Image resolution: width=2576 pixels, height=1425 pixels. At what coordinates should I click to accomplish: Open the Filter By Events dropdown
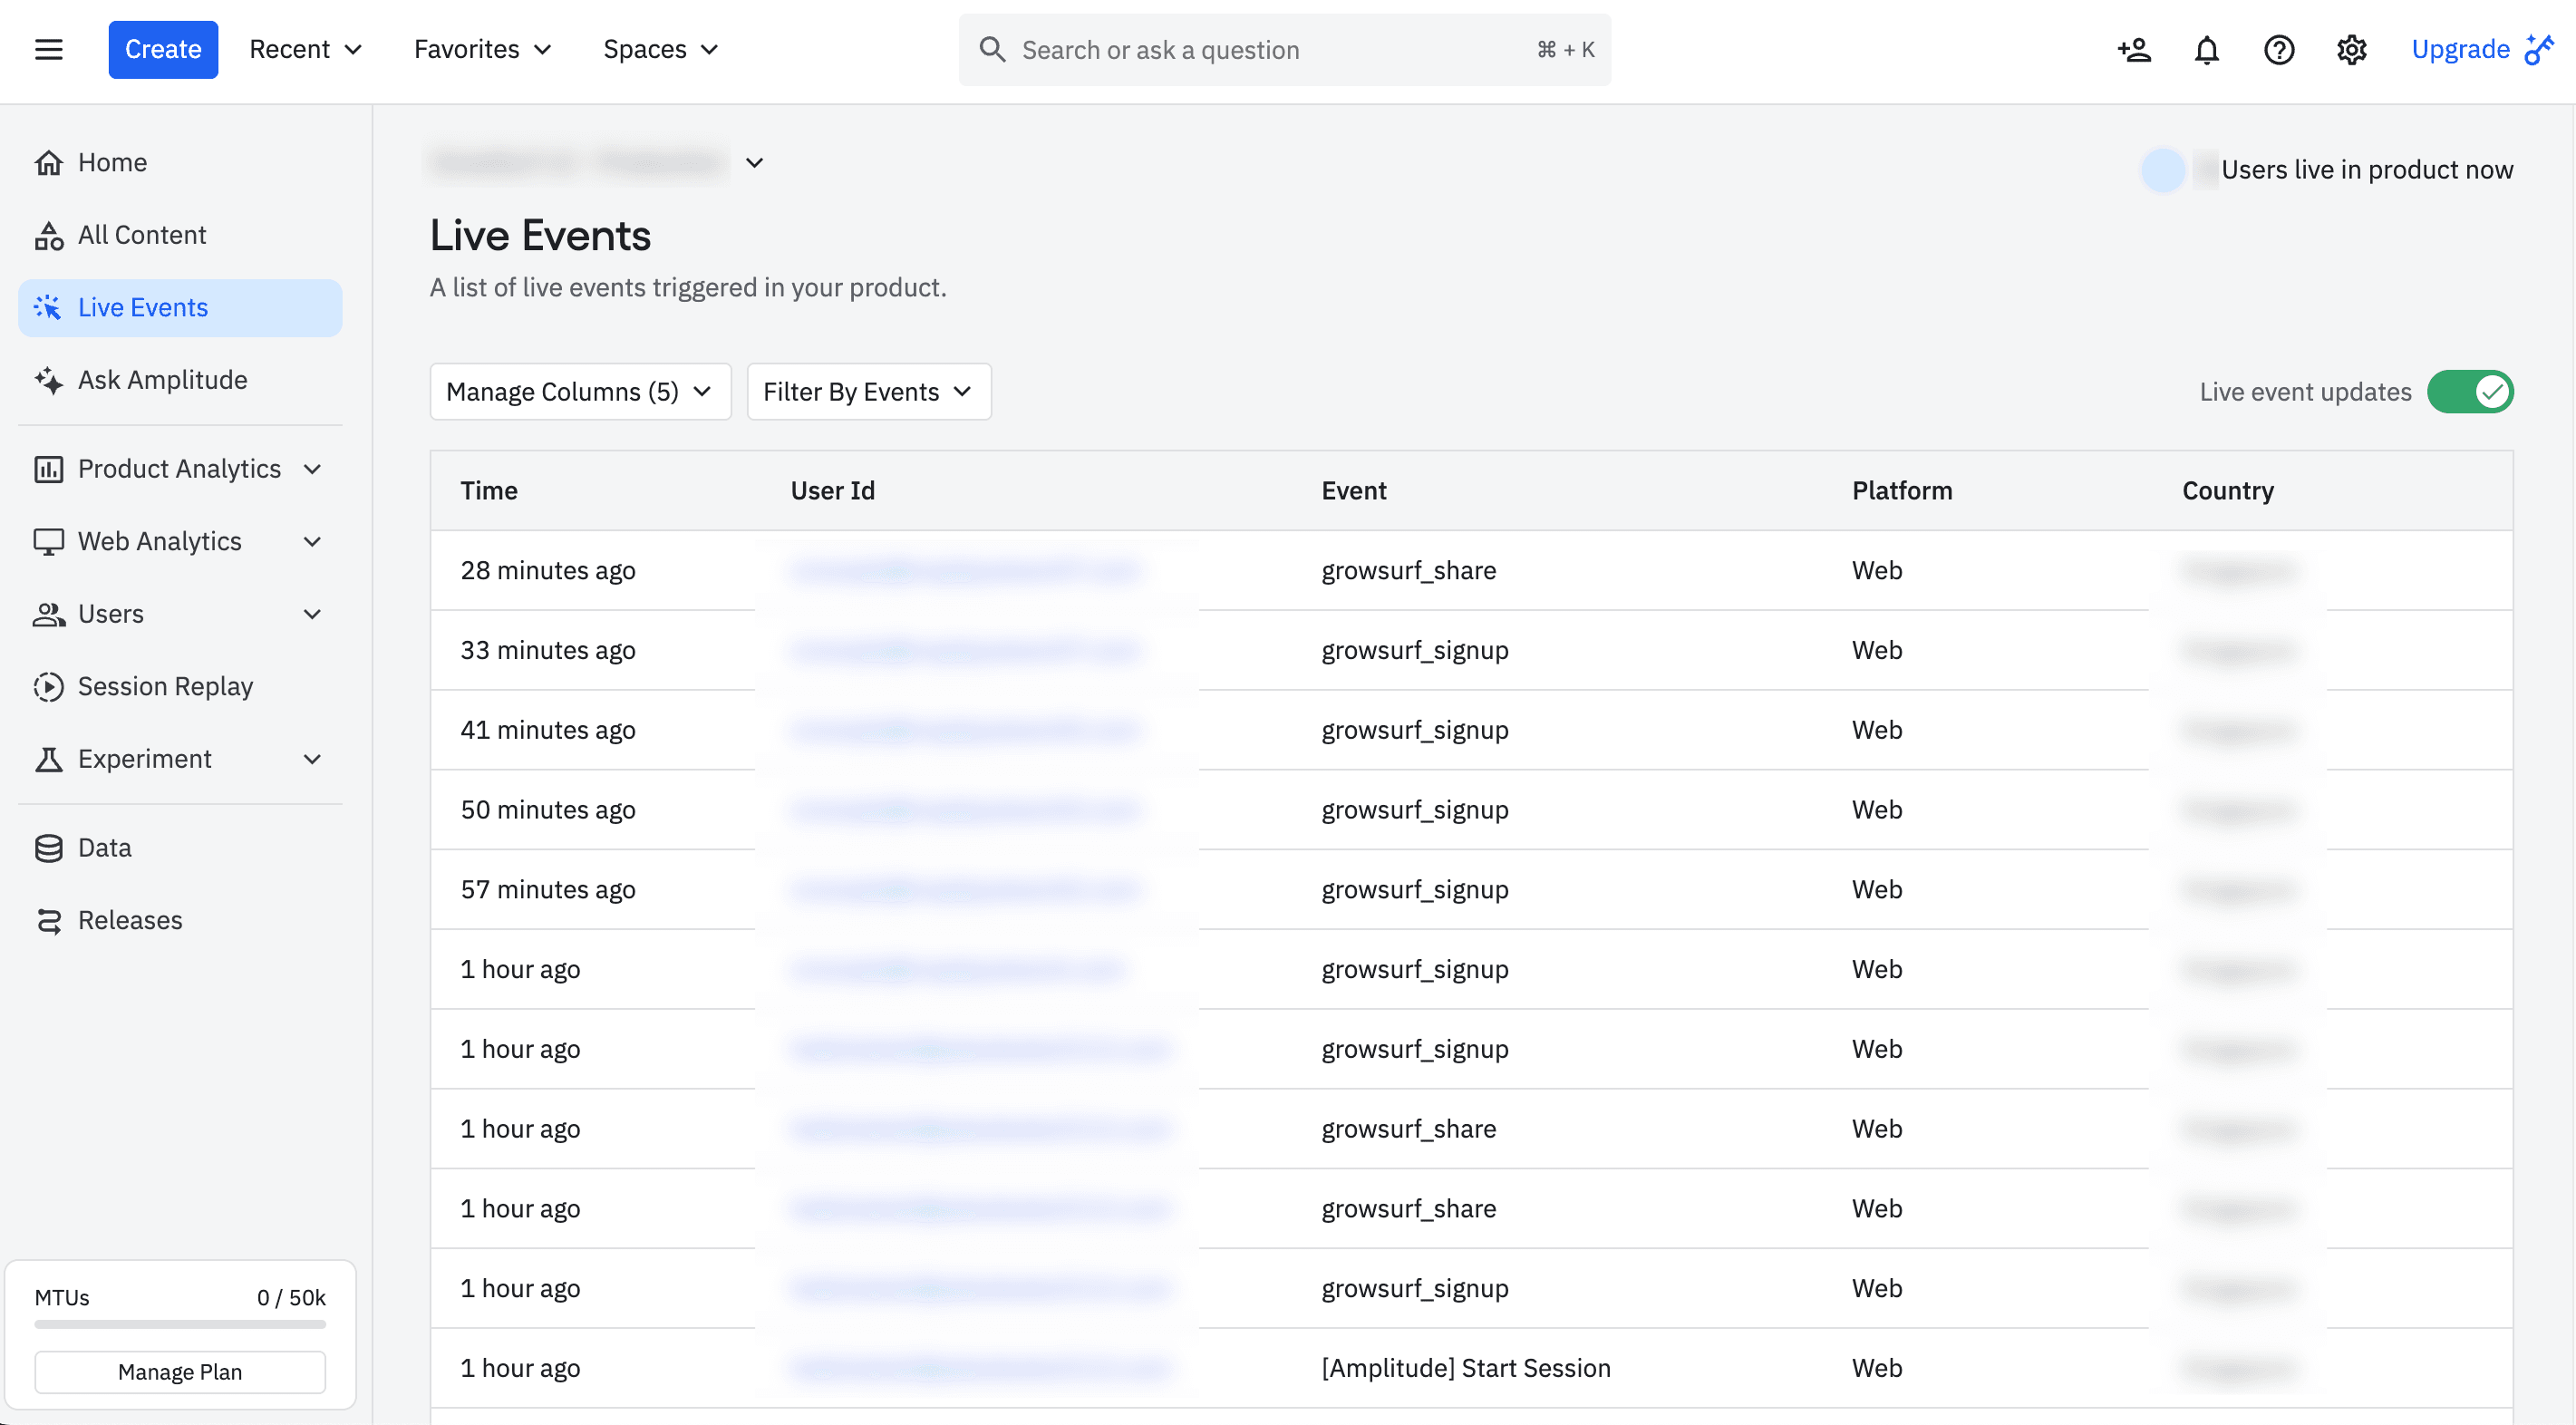coord(867,391)
